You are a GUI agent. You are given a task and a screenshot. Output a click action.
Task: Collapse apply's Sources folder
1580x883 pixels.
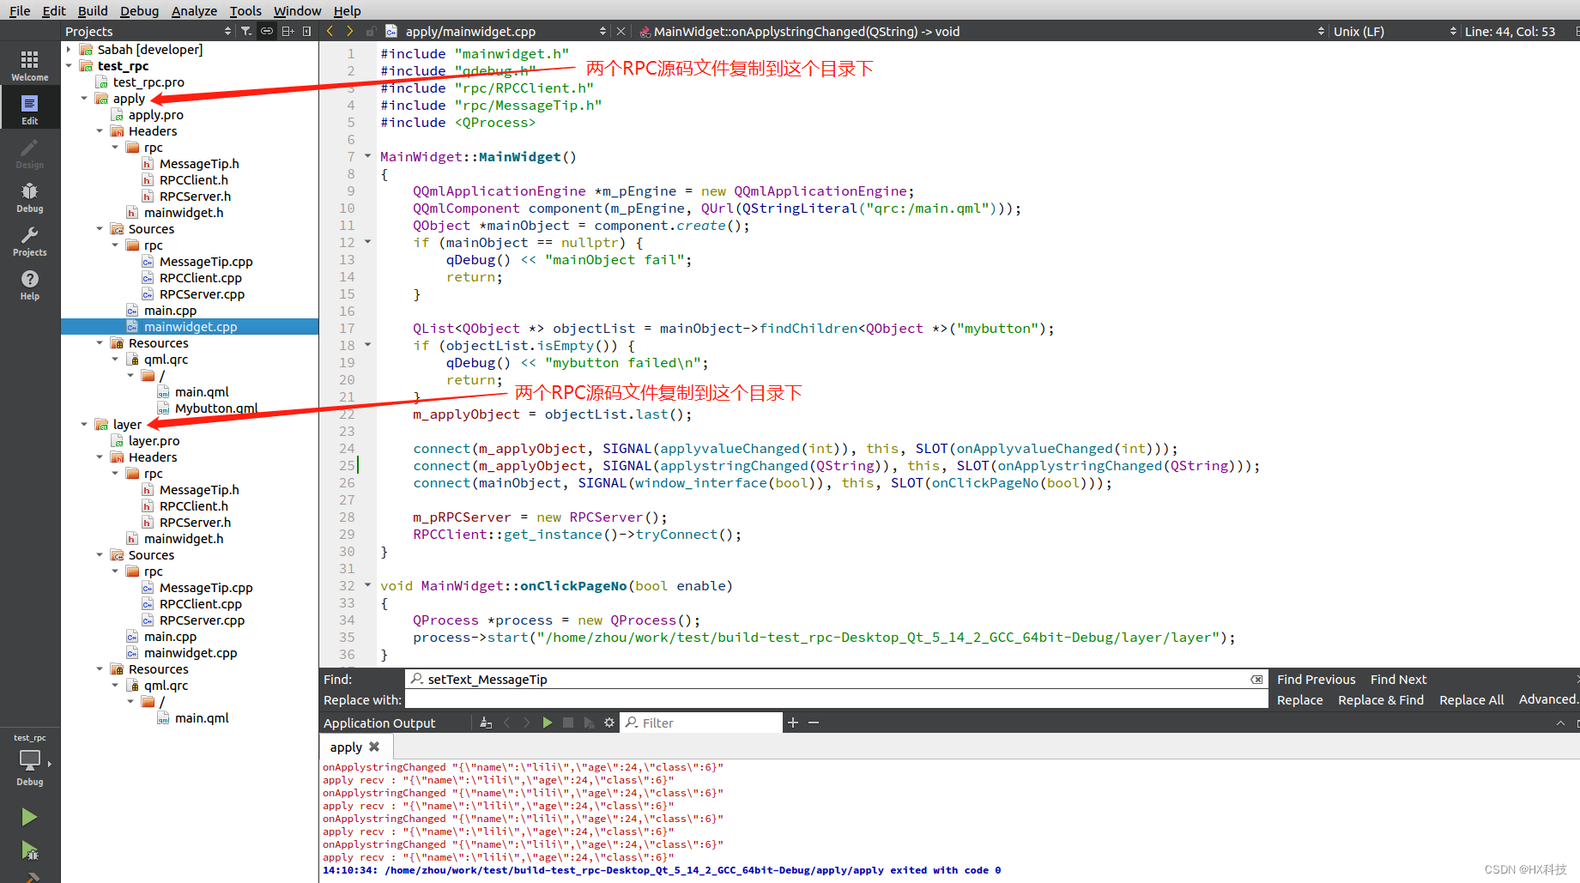pos(100,228)
